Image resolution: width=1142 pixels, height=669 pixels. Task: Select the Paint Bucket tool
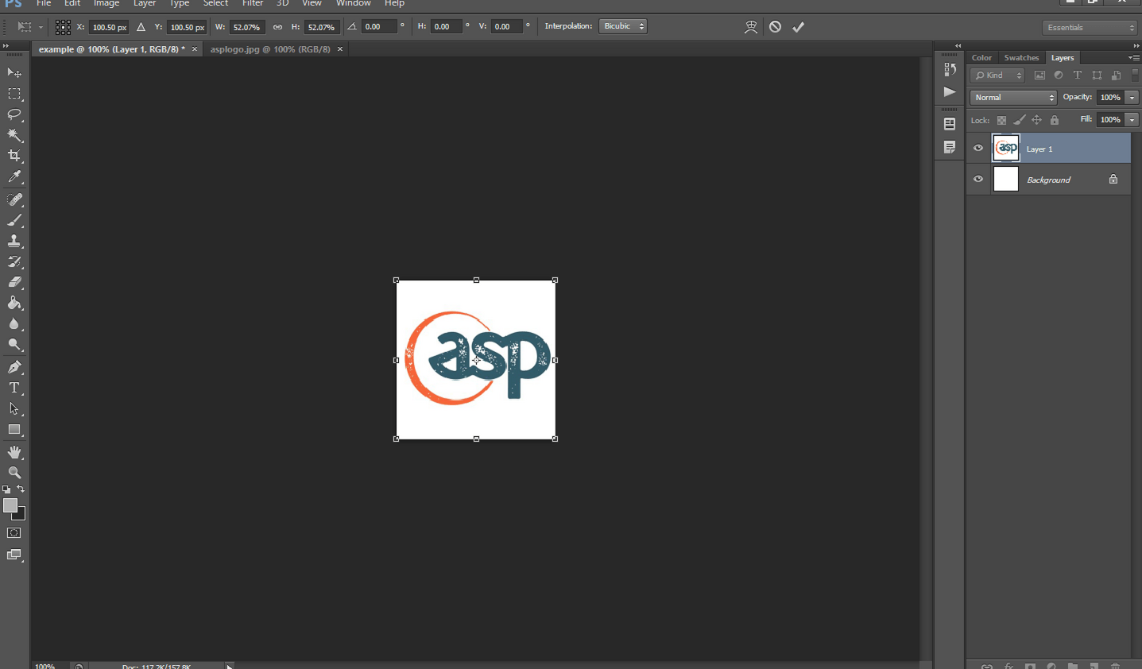[14, 303]
